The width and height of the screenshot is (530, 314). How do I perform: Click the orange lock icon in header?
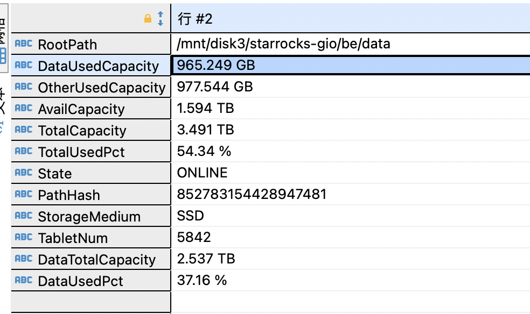point(148,19)
